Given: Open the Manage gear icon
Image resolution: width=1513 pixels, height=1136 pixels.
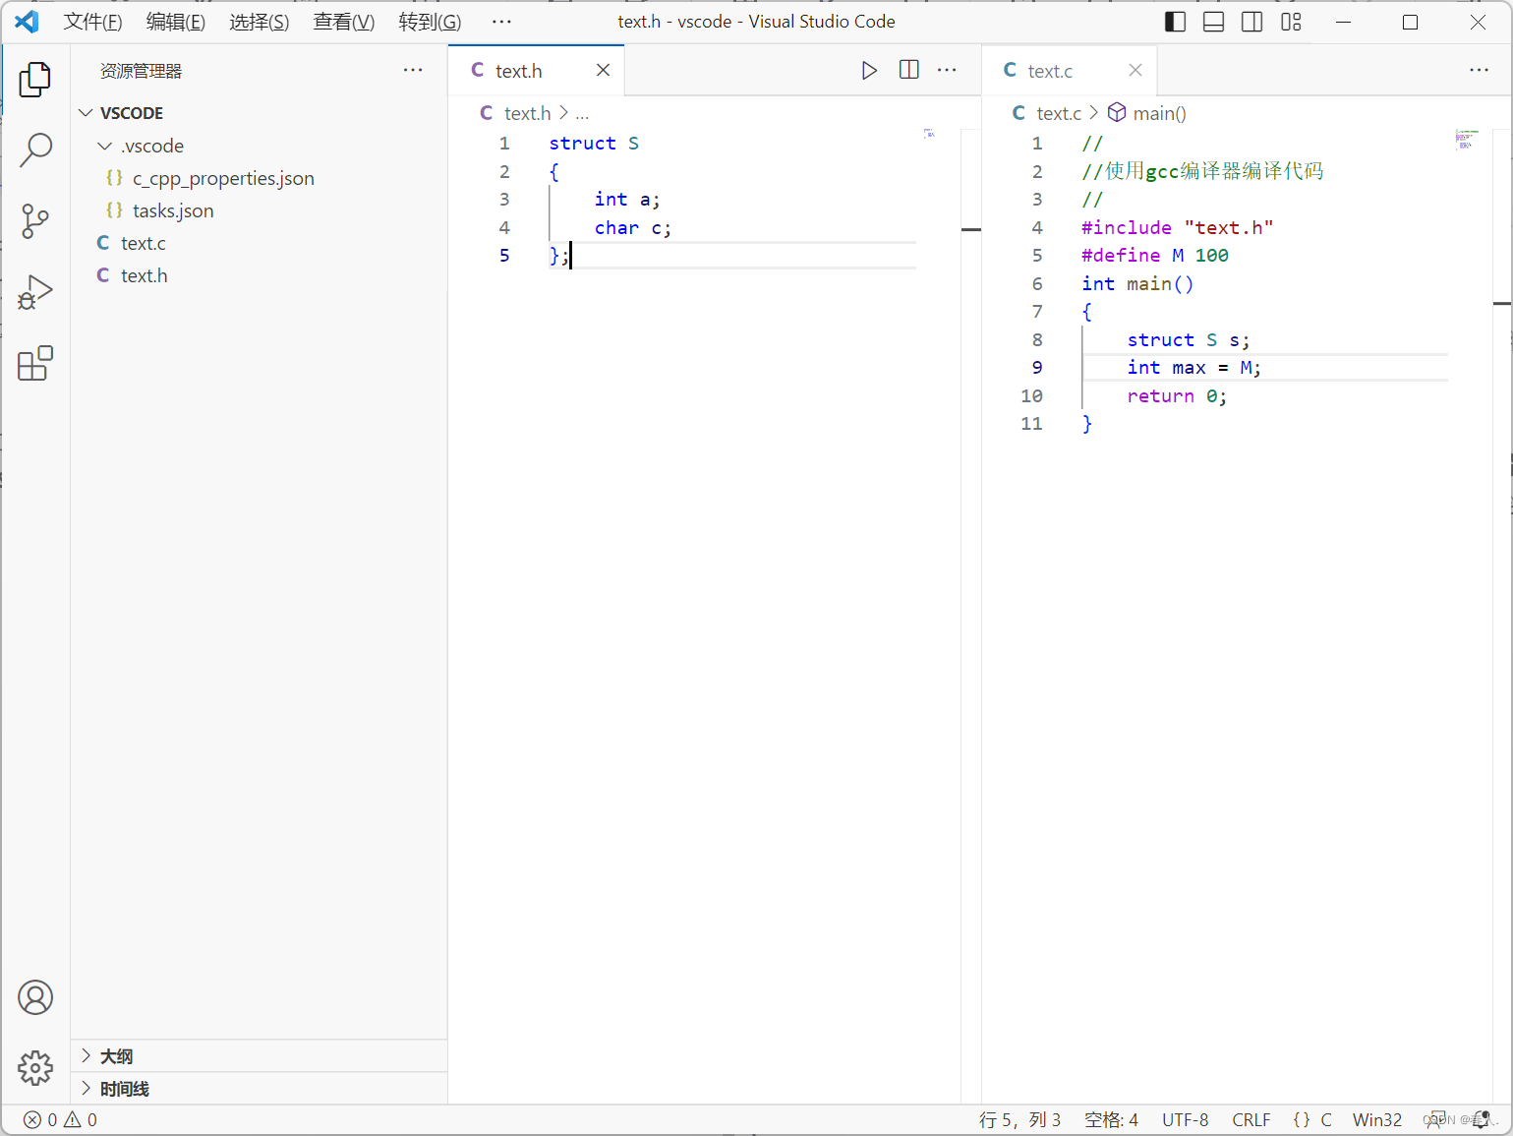Looking at the screenshot, I should (35, 1067).
